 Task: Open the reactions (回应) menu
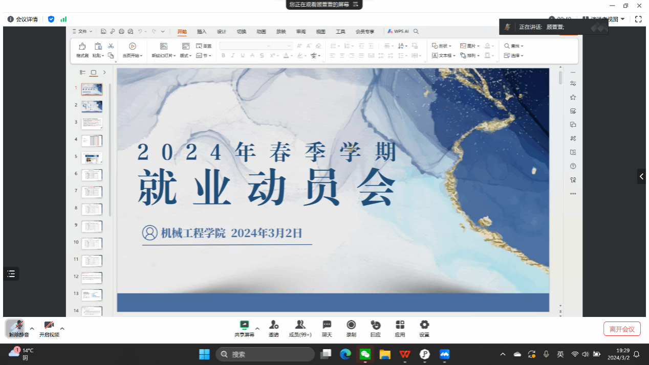pyautogui.click(x=375, y=328)
